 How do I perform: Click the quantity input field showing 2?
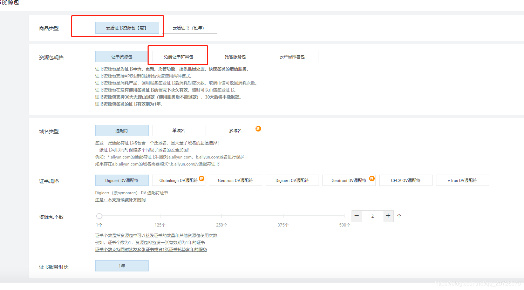[x=372, y=216]
